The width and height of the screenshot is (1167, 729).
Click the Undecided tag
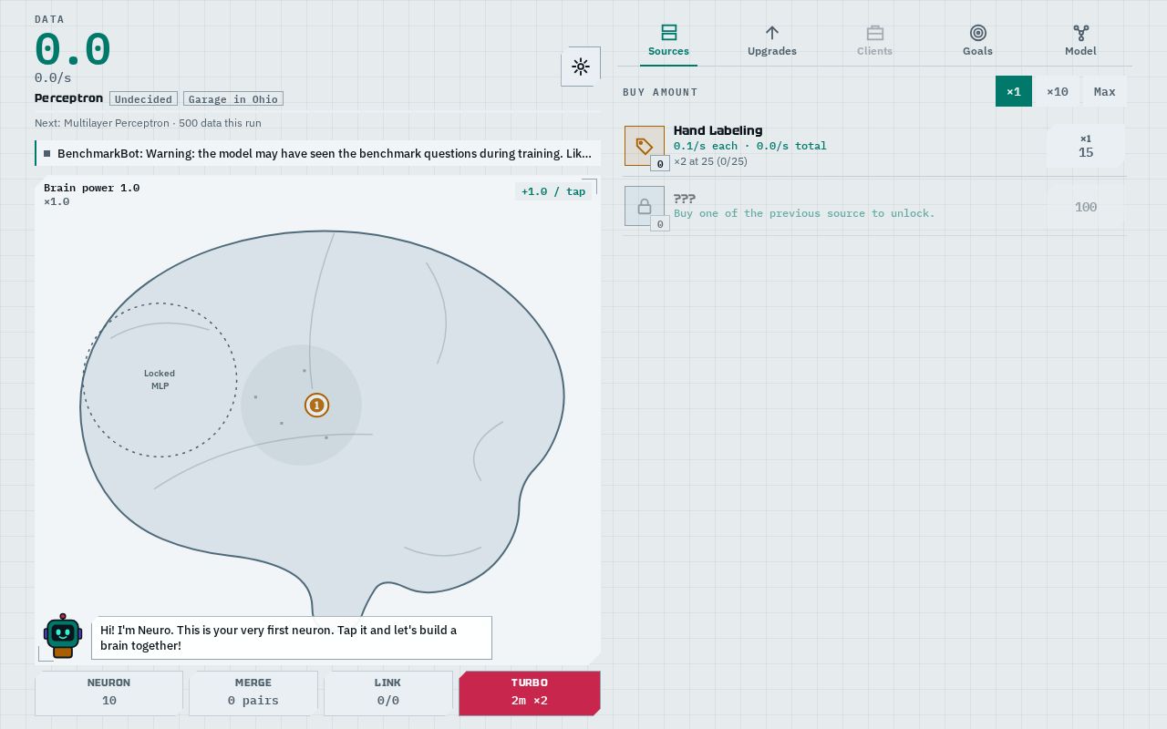(x=143, y=98)
